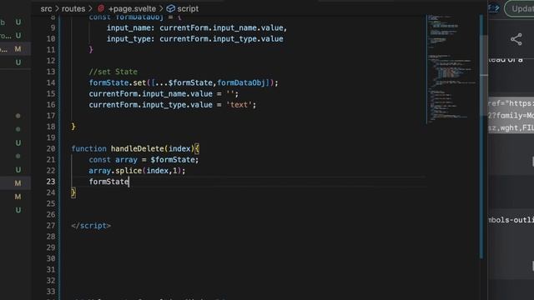Click the 'text' string on line 16
This screenshot has width=534, height=300.
239,105
